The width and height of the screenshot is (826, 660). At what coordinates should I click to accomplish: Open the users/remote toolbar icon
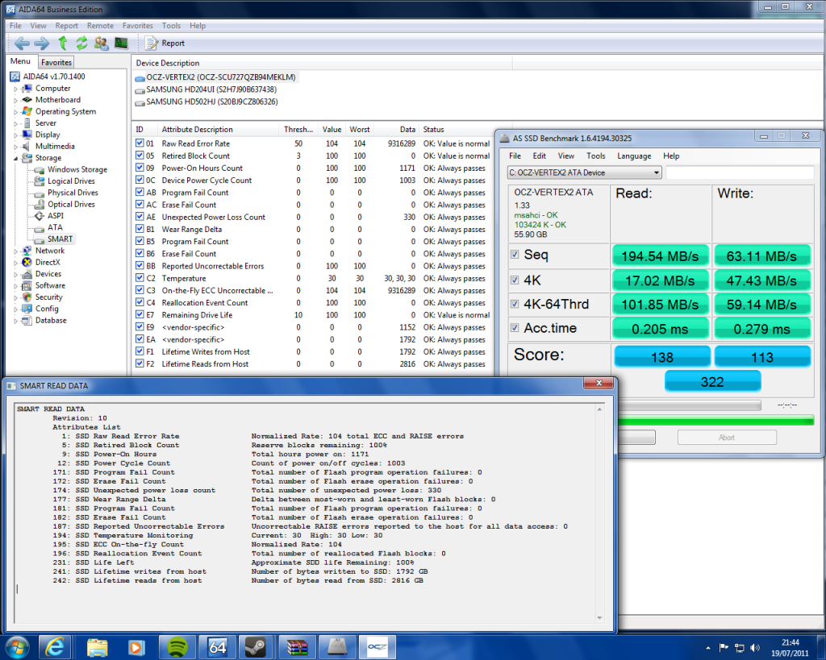coord(101,44)
